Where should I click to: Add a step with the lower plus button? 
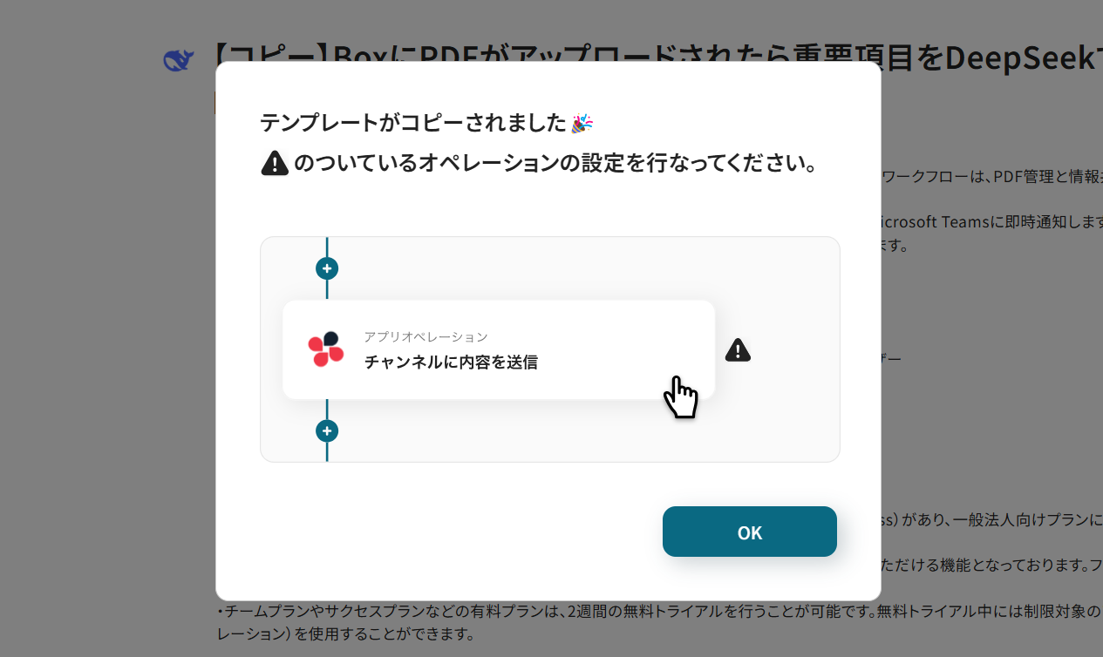(x=327, y=430)
